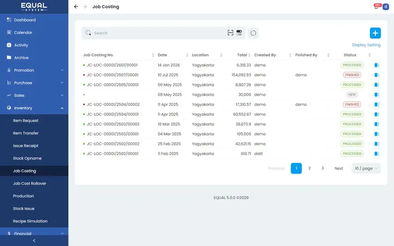Expand the Promotion menu chevron
This screenshot has height=246, width=394.
(62, 70)
